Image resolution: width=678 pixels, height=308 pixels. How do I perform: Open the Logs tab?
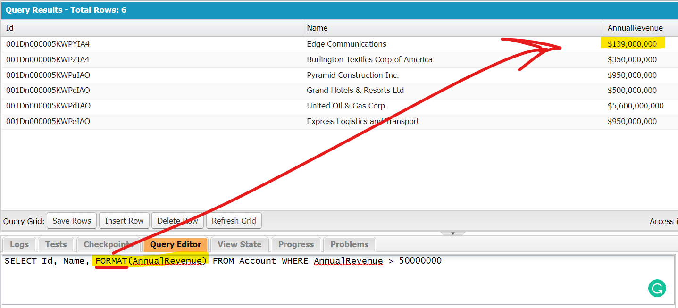[19, 244]
